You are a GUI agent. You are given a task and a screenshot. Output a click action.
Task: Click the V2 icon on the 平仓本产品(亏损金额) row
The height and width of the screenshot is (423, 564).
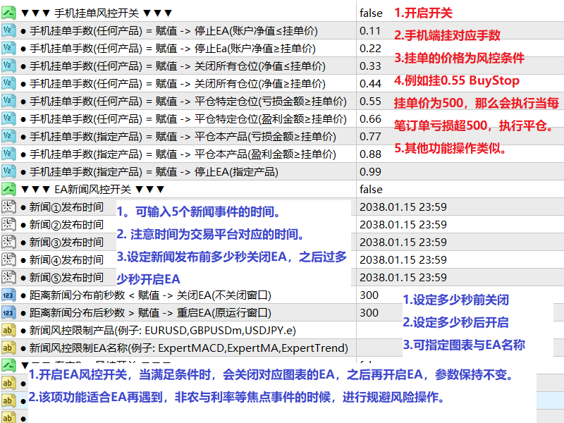tap(11, 136)
